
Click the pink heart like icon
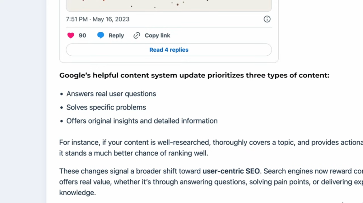pos(71,35)
